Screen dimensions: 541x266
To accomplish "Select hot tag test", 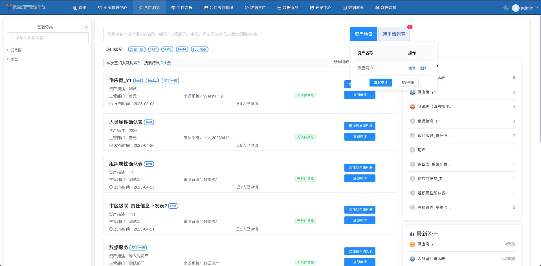I will [153, 49].
